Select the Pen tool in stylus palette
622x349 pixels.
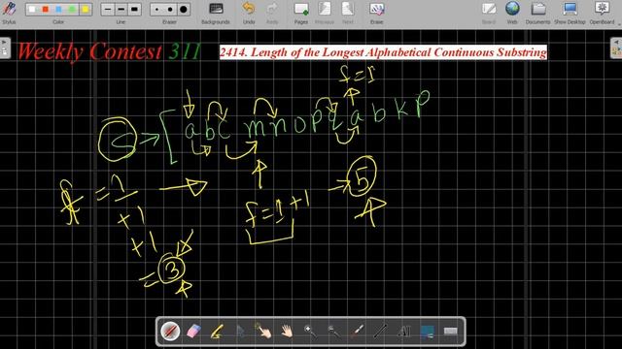170,332
